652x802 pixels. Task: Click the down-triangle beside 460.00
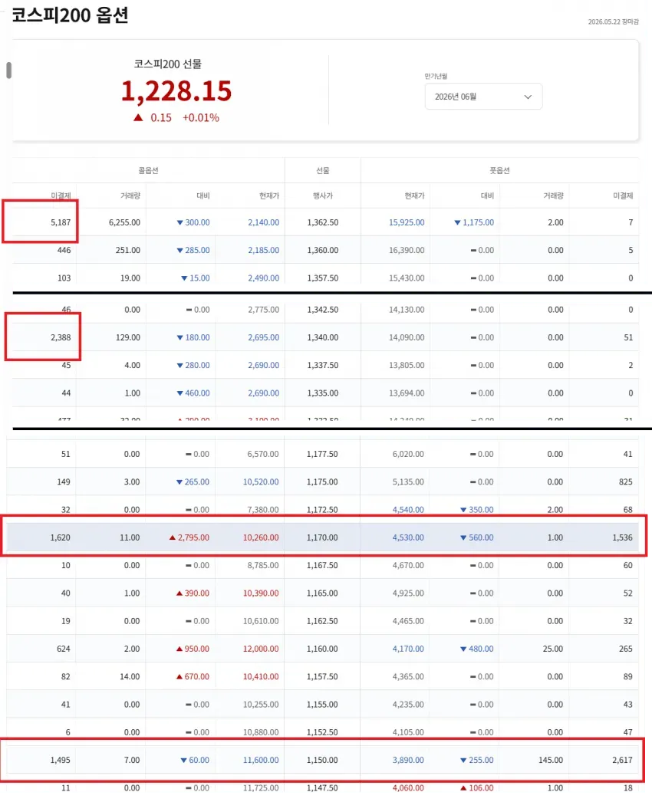(x=179, y=393)
